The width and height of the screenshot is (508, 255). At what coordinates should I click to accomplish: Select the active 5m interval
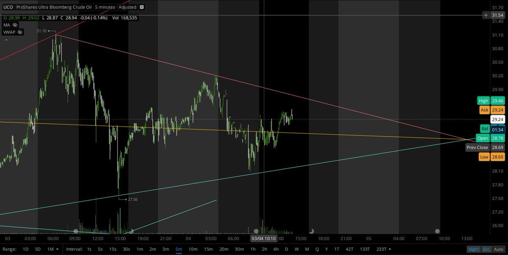(x=179, y=249)
